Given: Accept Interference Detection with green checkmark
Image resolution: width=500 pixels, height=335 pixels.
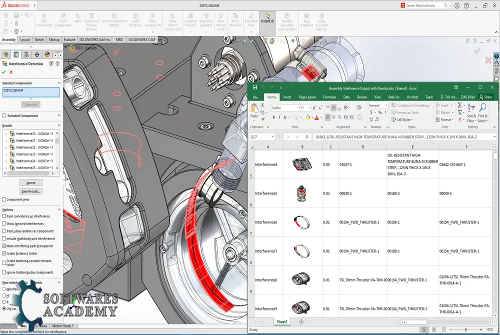Looking at the screenshot, I should point(4,72).
